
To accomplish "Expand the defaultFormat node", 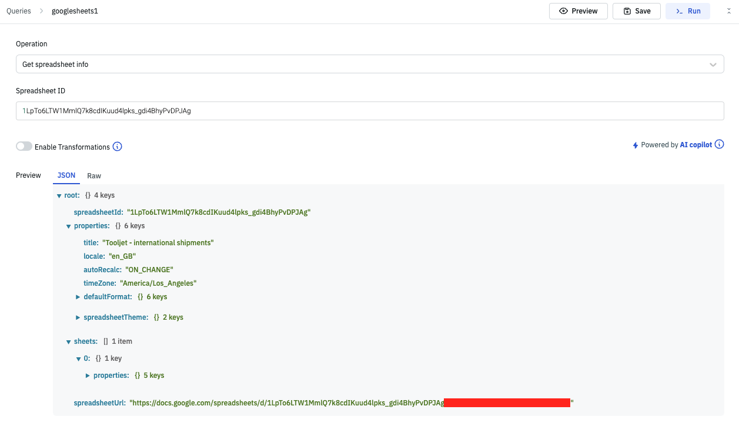I will tap(78, 297).
